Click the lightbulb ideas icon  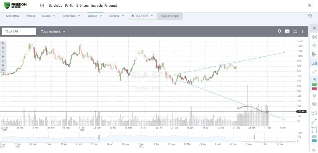tap(279, 31)
